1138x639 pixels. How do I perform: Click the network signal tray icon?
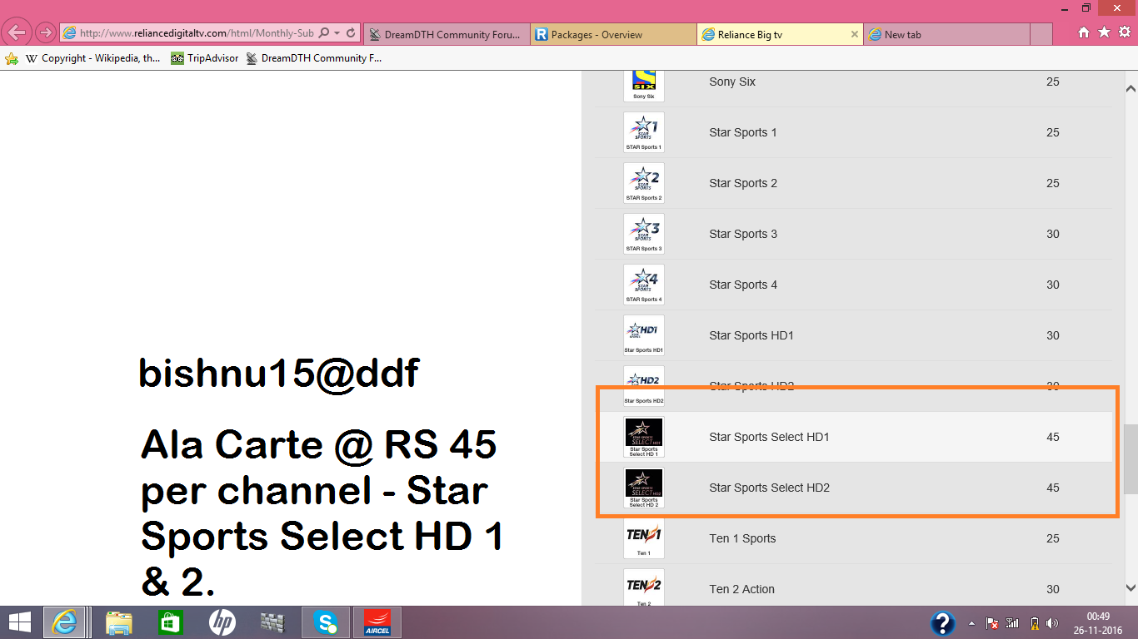pos(1013,622)
